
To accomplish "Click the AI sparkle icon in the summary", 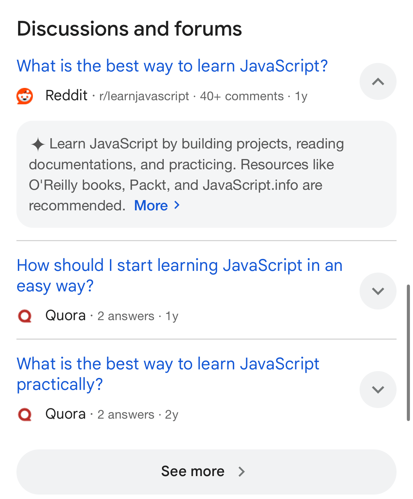I will (x=38, y=144).
